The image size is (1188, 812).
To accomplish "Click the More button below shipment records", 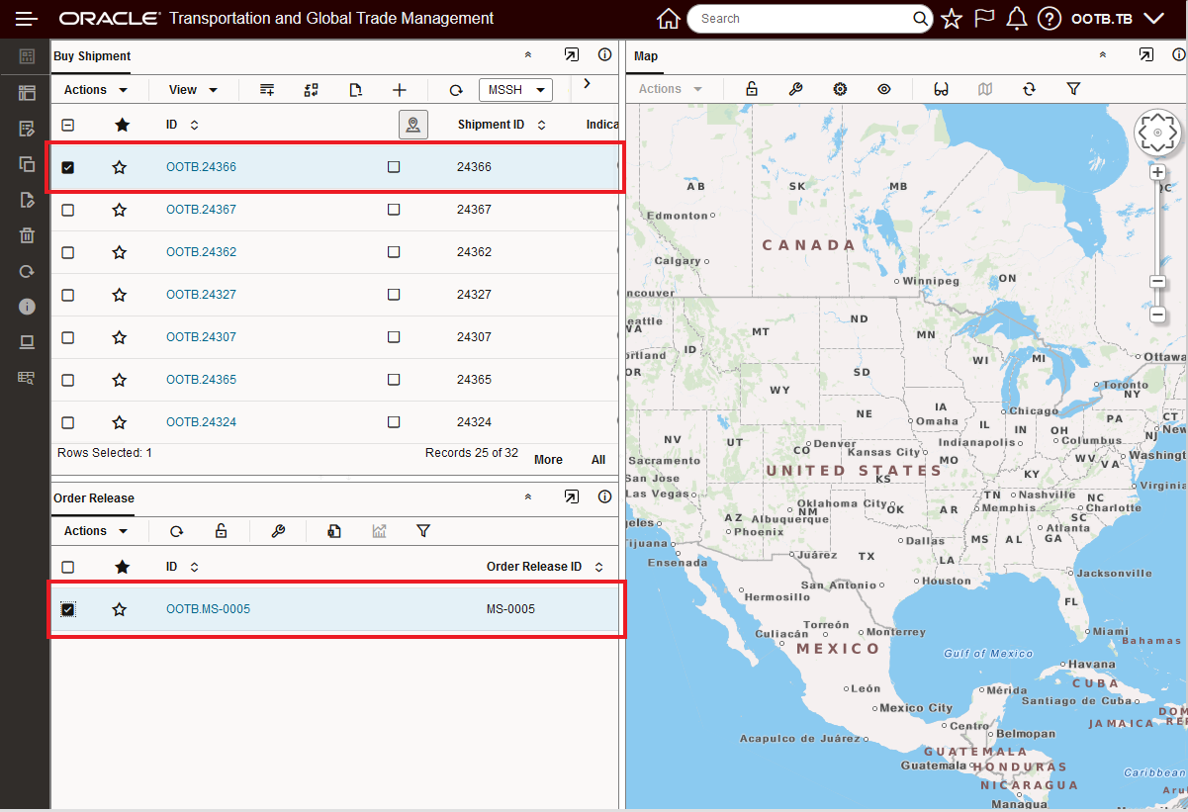I will point(548,460).
